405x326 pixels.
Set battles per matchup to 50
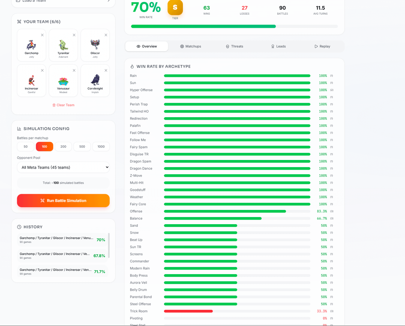pos(26,146)
